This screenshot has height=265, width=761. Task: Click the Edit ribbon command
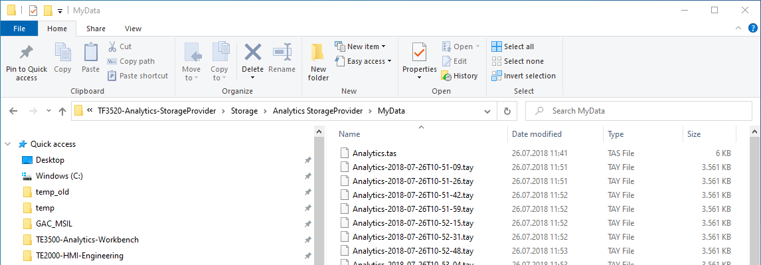tap(454, 61)
